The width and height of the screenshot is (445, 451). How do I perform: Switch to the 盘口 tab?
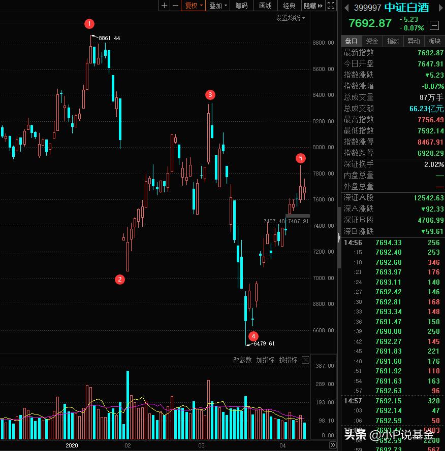click(351, 41)
